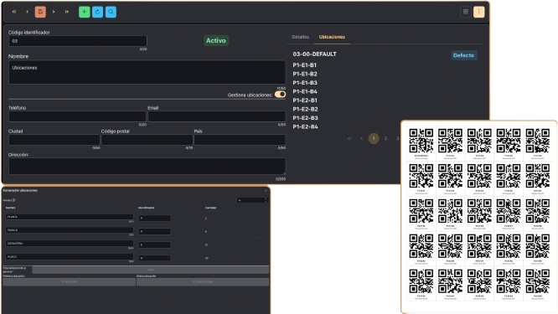The width and height of the screenshot is (558, 314).
Task: Select location 03-00-DEFAULT
Action: [x=314, y=54]
